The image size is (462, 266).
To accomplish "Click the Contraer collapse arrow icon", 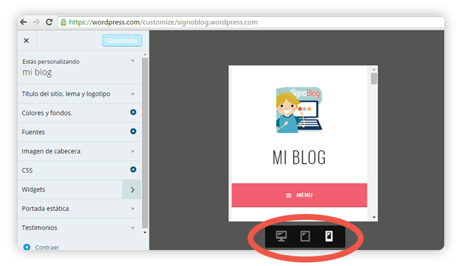I will click(27, 247).
